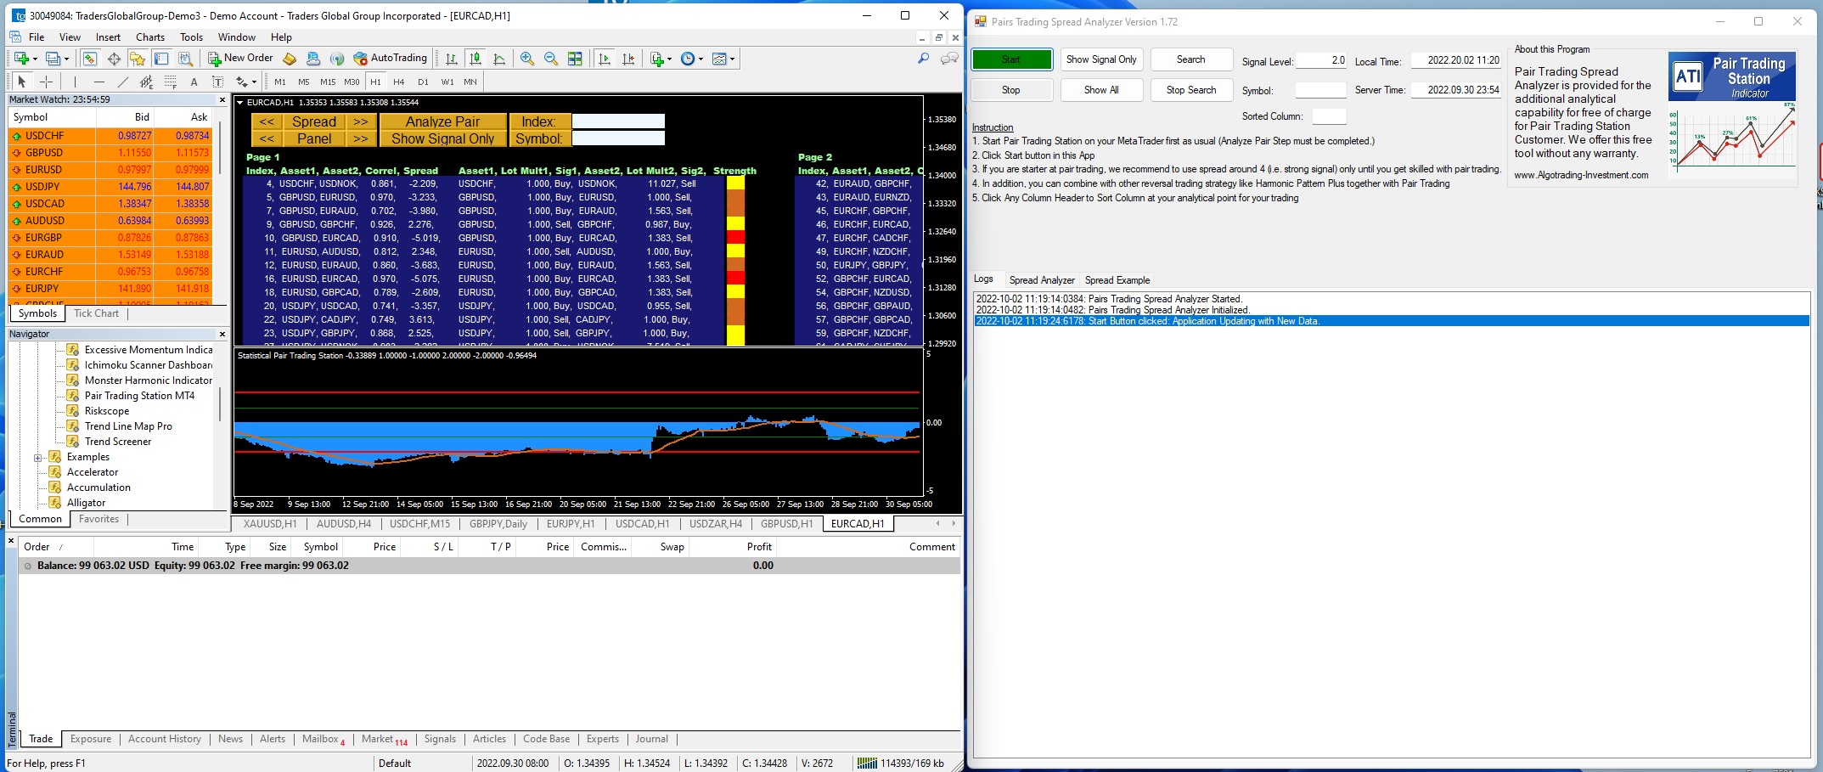The image size is (1823, 772).
Task: Click the green signals broadcast icon
Action: click(x=337, y=59)
